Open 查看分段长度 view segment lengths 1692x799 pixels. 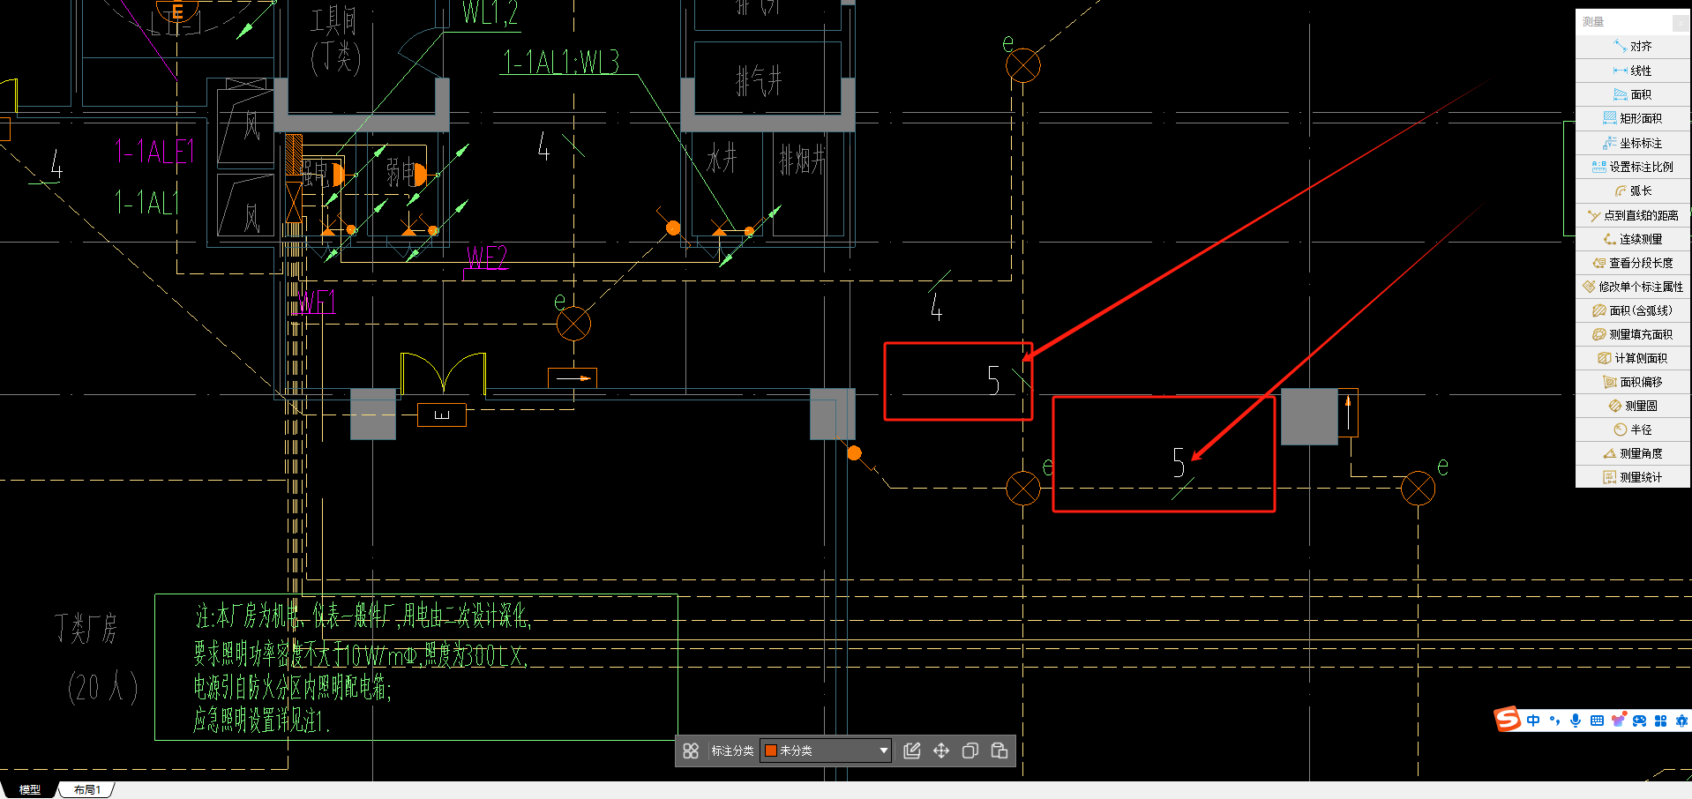click(x=1632, y=263)
